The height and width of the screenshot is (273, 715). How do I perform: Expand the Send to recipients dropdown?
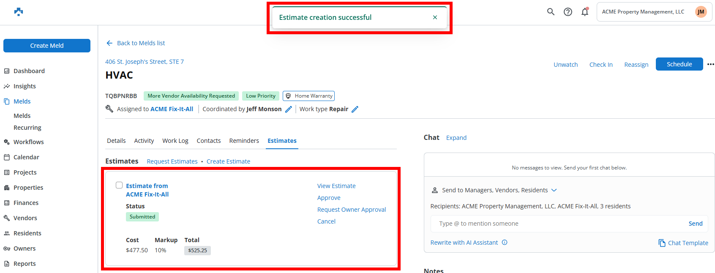click(x=554, y=190)
